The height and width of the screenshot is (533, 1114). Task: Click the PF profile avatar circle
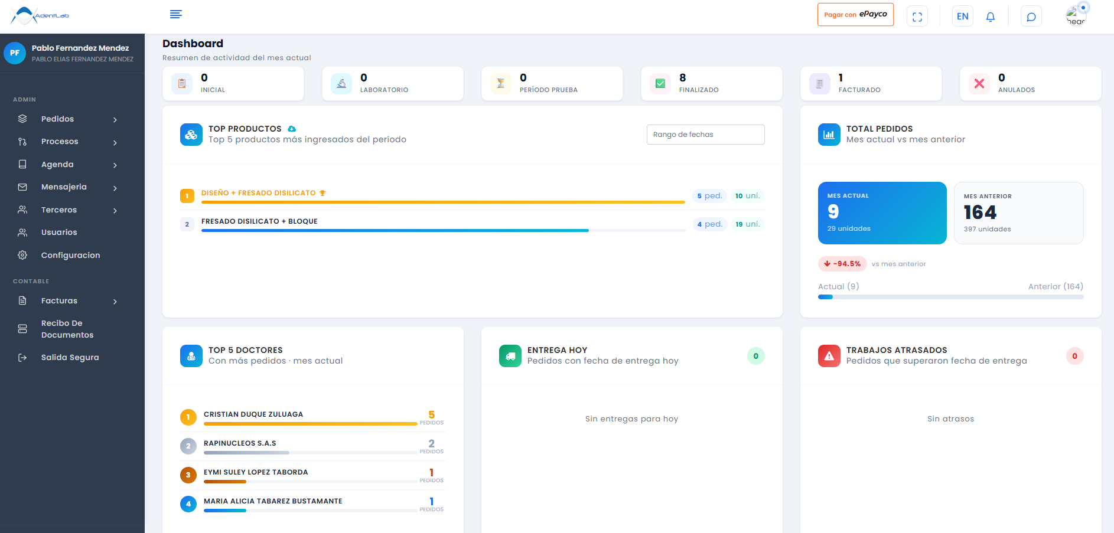[15, 53]
